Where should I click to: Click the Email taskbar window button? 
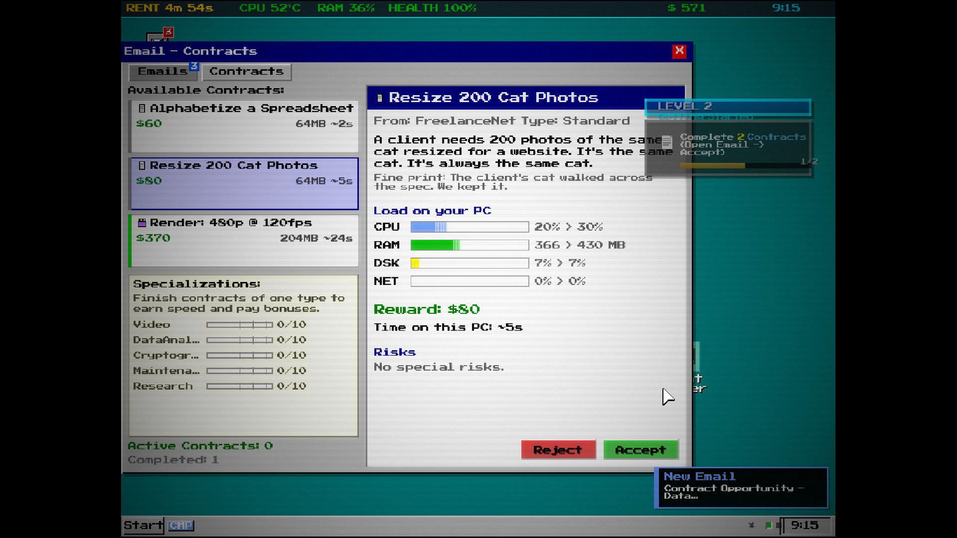pos(181,525)
